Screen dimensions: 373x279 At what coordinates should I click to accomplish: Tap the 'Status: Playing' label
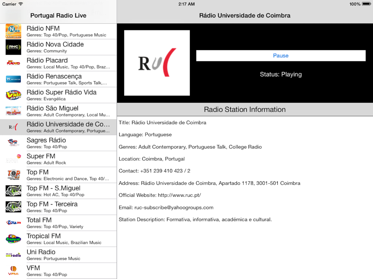click(281, 74)
